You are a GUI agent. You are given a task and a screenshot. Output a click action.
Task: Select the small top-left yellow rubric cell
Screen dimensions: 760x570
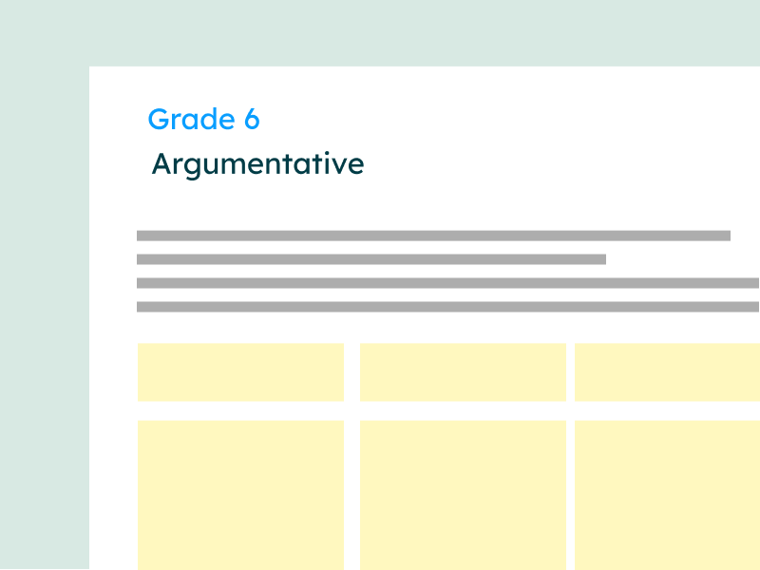tap(240, 371)
